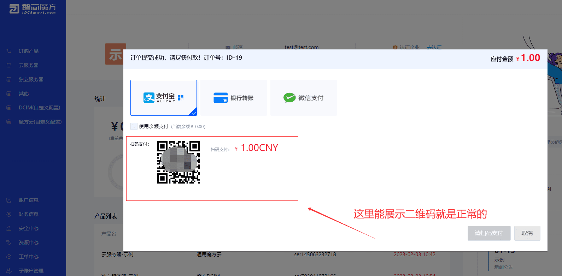
Task: Click the 产品名 column header
Action: (109, 234)
